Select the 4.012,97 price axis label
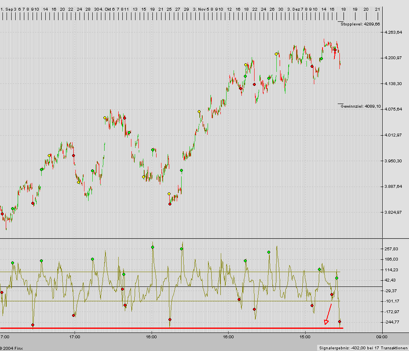Viewport: 409px width, 351px height. (x=393, y=135)
